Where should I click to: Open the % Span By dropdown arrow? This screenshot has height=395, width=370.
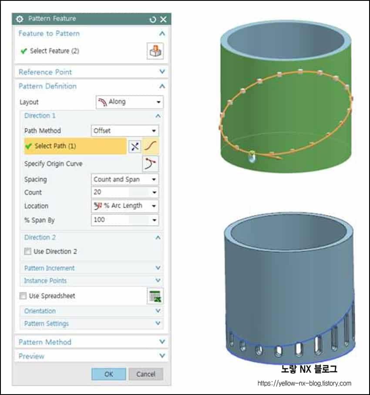(155, 220)
